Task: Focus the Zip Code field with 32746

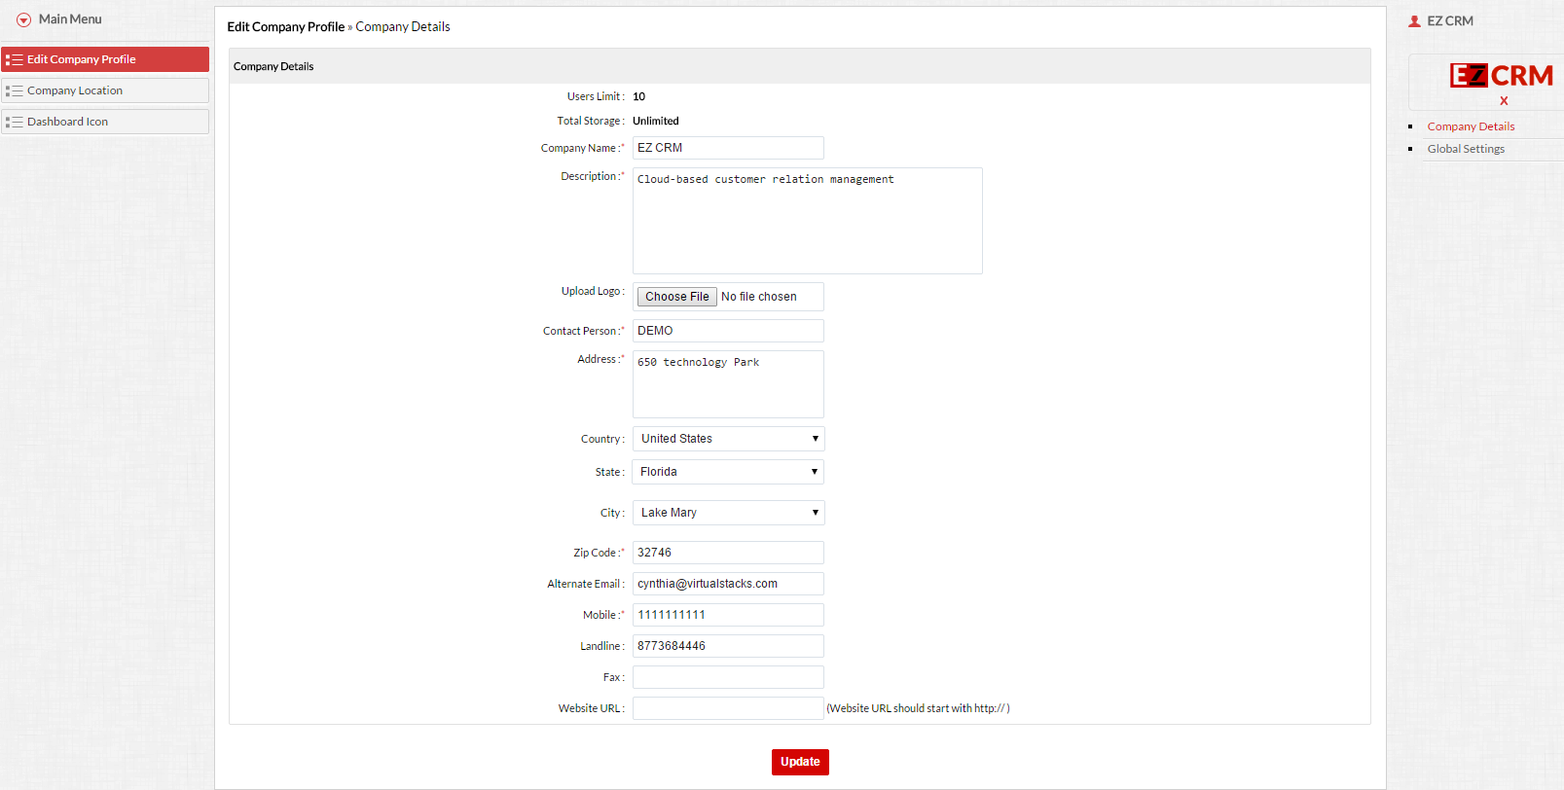Action: click(728, 553)
